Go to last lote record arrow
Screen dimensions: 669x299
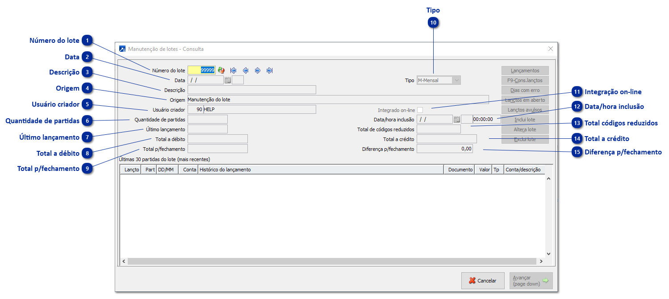[269, 71]
